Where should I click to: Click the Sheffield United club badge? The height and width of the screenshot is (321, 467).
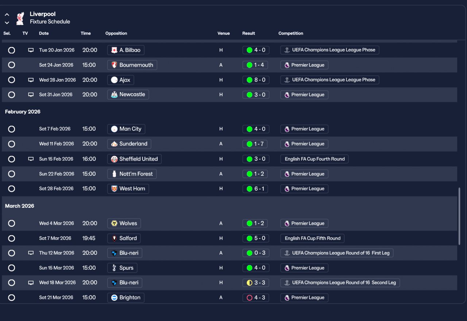[114, 159]
